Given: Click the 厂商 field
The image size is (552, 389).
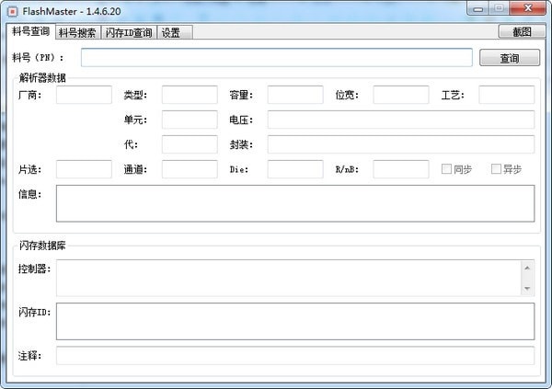Looking at the screenshot, I should coord(84,95).
